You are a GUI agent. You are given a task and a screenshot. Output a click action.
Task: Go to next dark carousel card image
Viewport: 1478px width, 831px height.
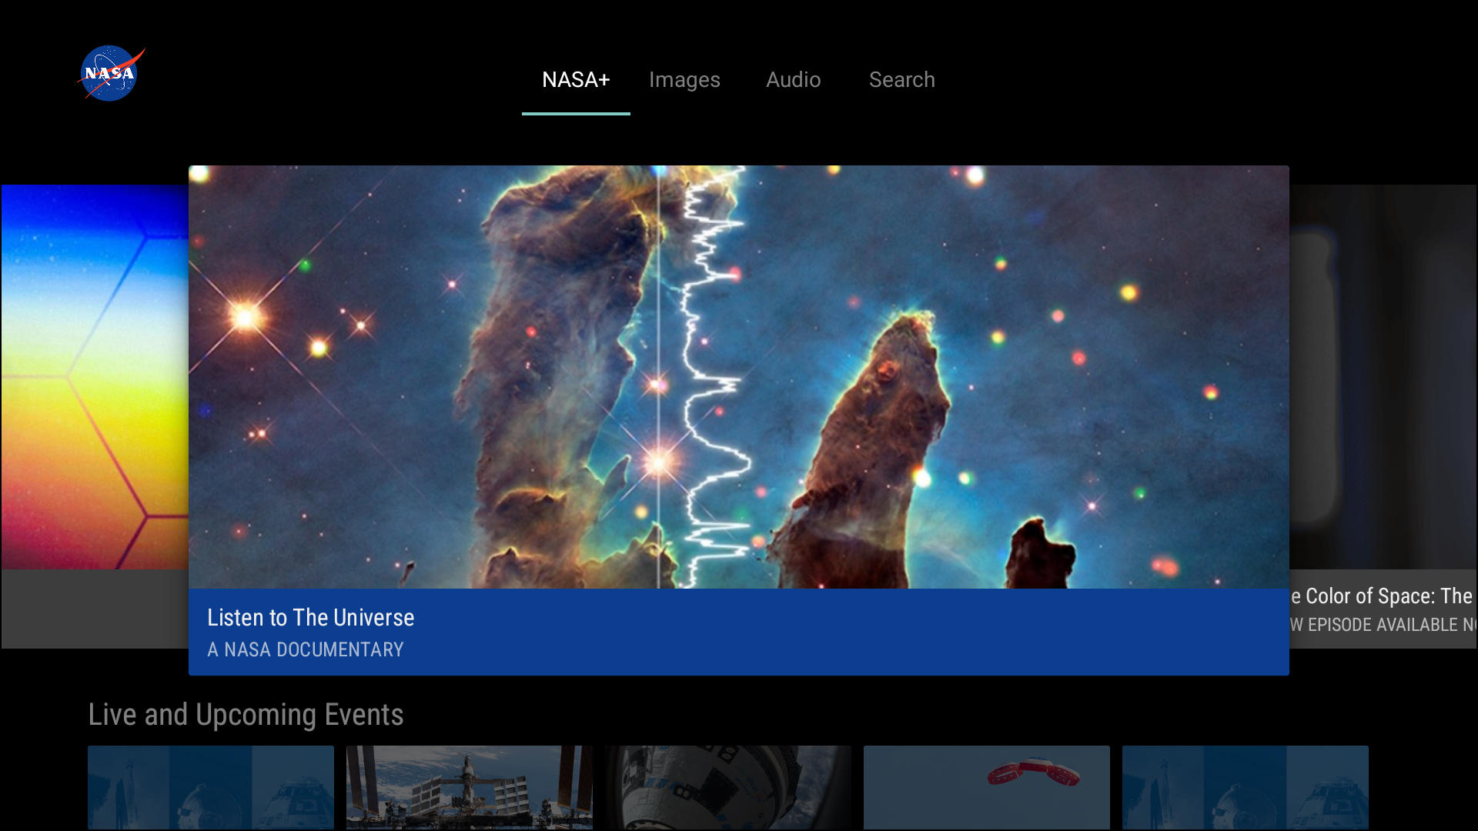click(x=1383, y=377)
